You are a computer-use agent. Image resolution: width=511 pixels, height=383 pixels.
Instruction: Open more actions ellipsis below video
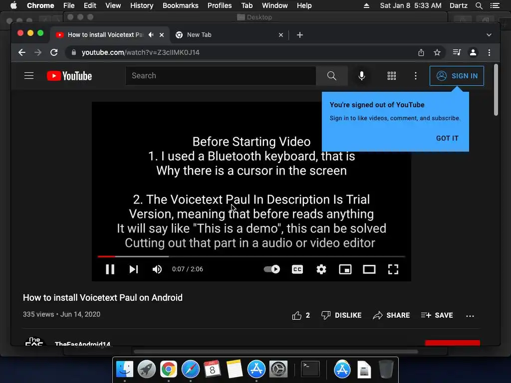click(x=470, y=316)
